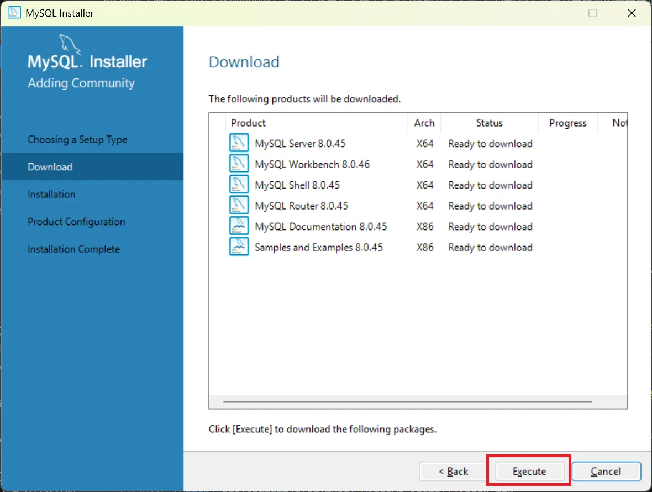Select the Download step in sidebar
The height and width of the screenshot is (492, 652).
(x=50, y=167)
